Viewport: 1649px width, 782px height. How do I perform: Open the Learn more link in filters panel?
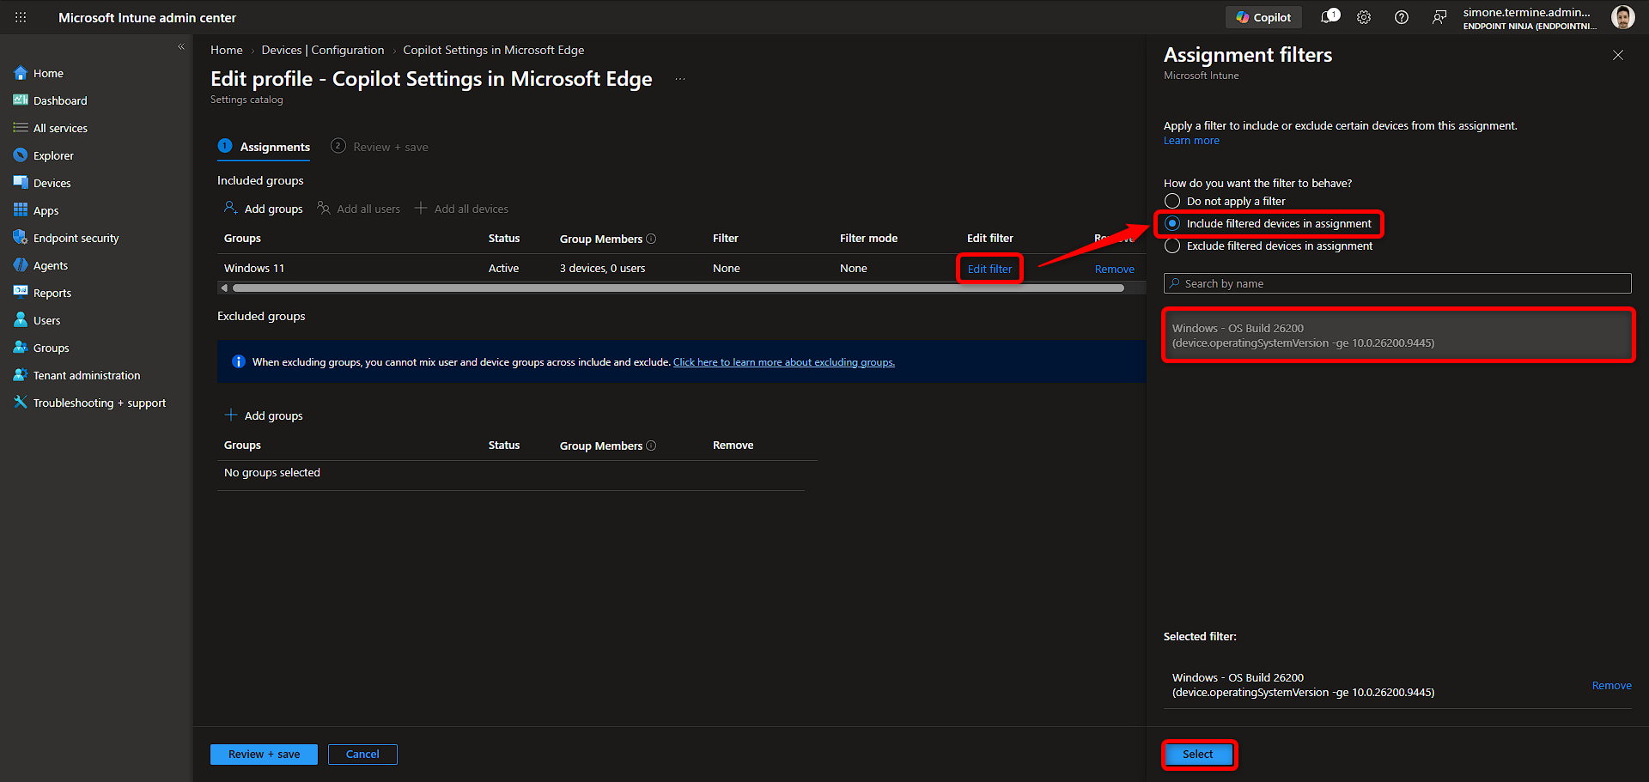[1191, 141]
